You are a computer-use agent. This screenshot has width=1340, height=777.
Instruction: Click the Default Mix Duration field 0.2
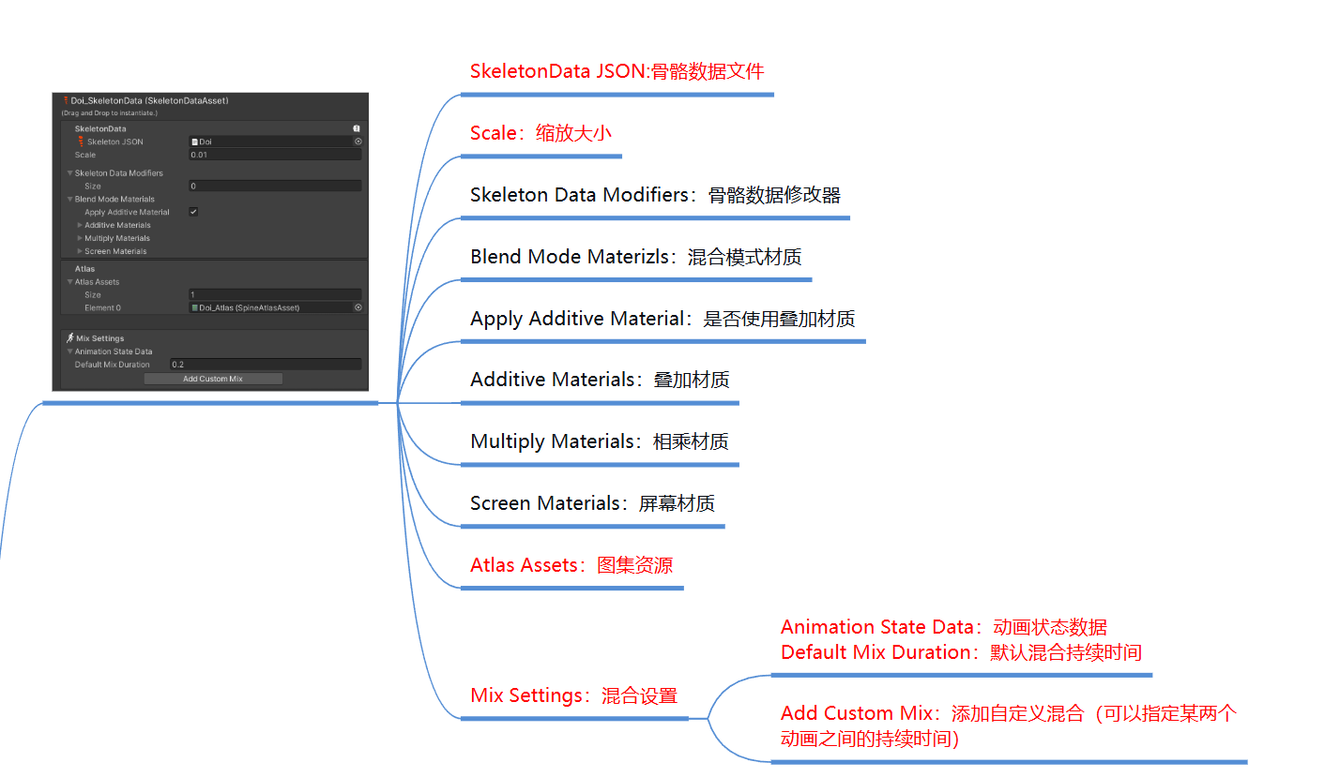(x=266, y=365)
